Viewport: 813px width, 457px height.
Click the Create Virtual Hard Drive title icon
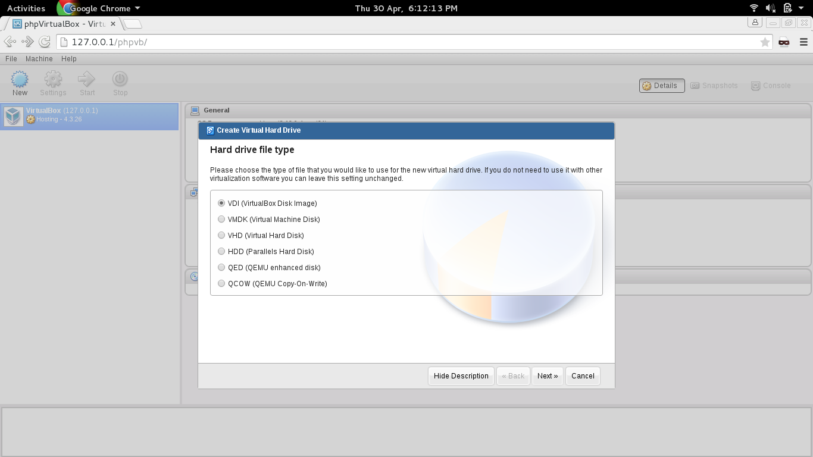click(x=210, y=130)
